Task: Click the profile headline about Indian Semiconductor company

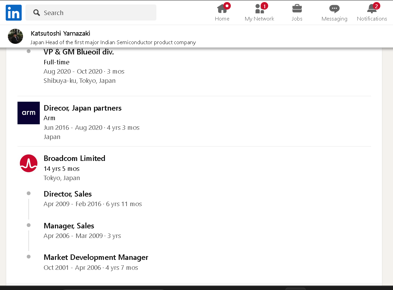Action: coord(113,42)
